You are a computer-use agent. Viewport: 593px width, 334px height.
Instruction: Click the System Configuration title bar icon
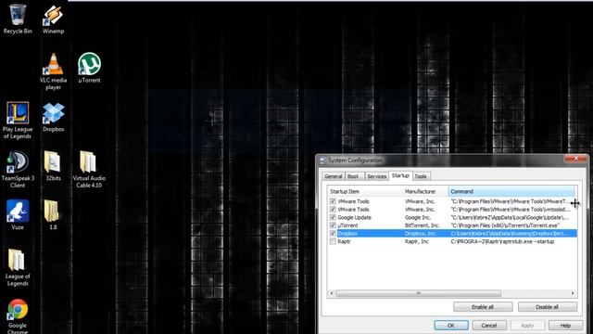click(x=322, y=161)
